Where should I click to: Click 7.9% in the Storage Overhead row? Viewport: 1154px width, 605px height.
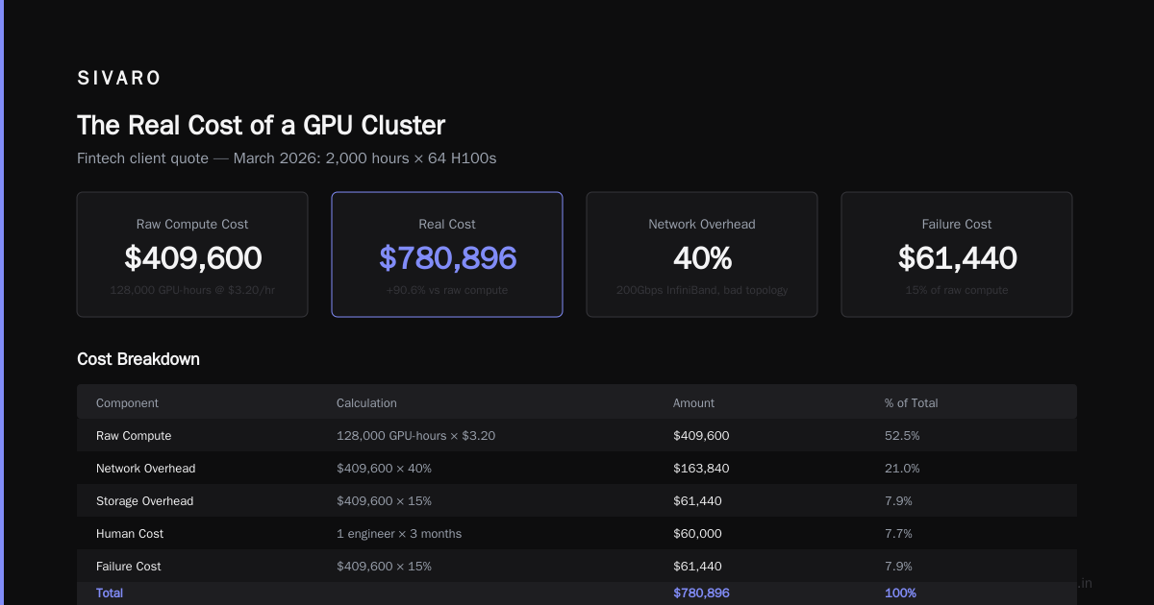click(x=898, y=501)
